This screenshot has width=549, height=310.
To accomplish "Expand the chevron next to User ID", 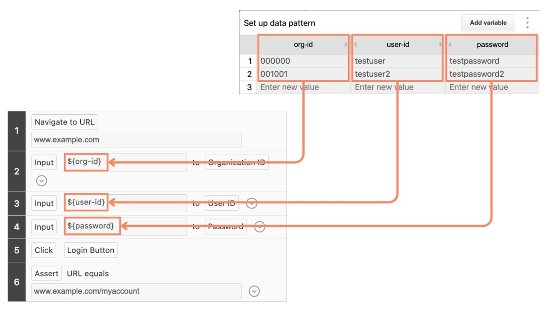I will [x=252, y=203].
